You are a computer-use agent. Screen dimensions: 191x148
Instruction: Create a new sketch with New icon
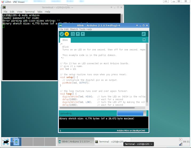coord(73,34)
